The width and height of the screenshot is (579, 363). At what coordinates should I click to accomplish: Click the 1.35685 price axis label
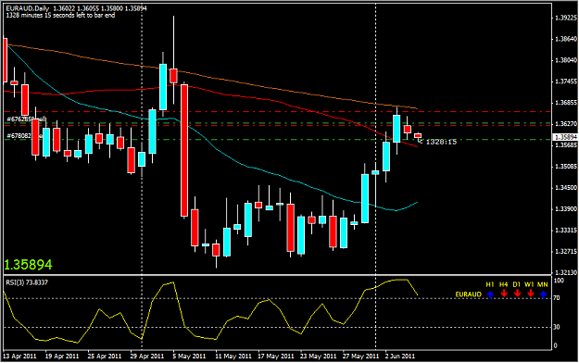[x=566, y=144]
